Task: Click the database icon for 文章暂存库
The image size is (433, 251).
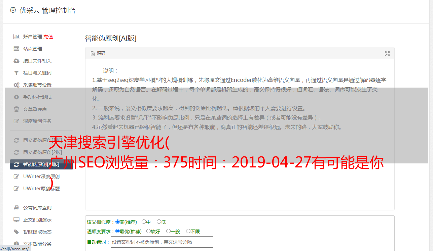Action: point(16,109)
